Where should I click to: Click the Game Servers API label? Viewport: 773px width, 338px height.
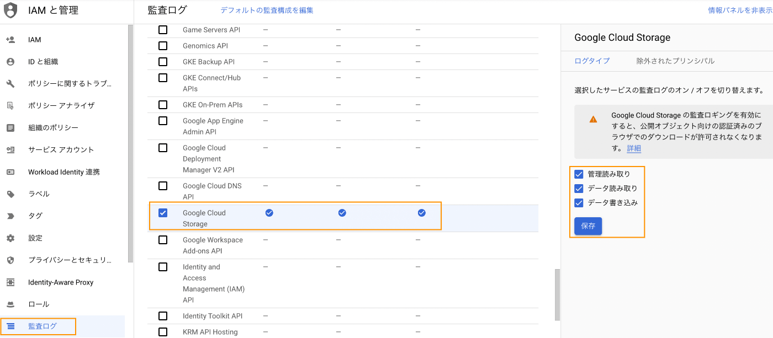[x=211, y=30]
